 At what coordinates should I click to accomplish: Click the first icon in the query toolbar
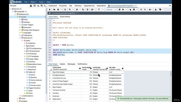tap(50, 10)
